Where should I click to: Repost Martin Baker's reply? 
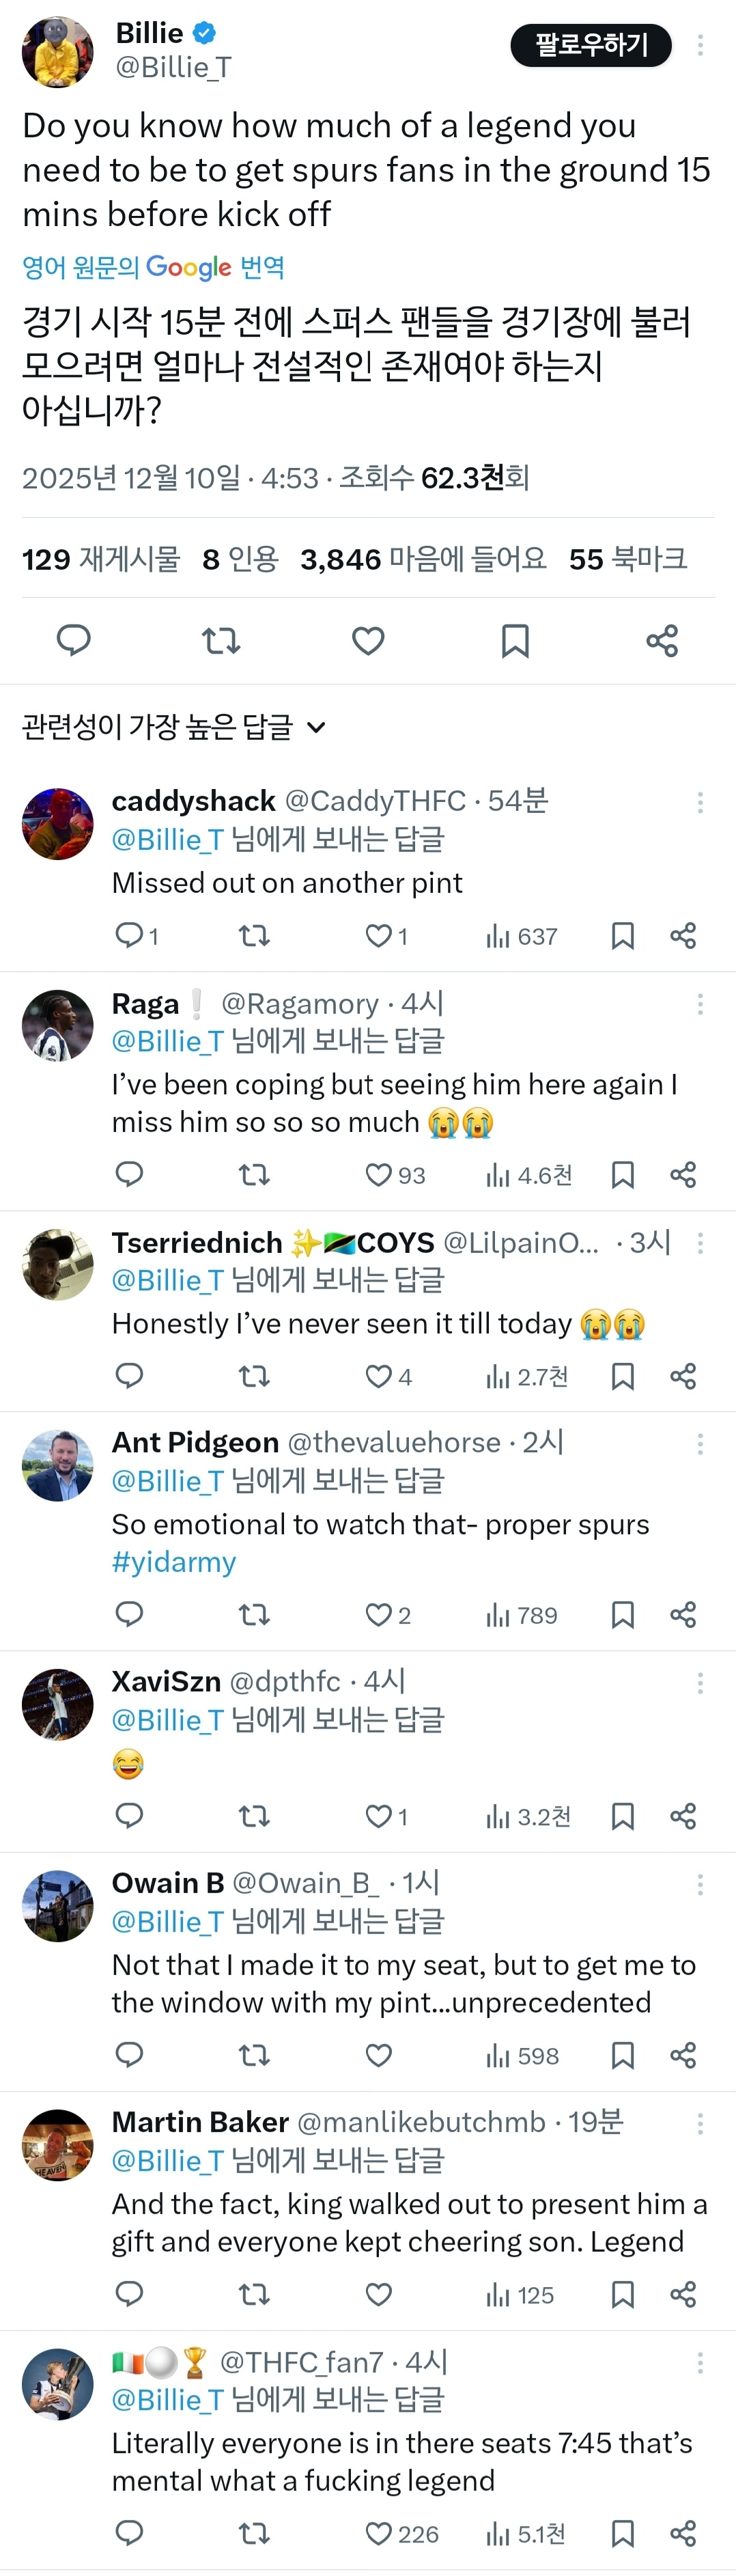coord(254,2295)
